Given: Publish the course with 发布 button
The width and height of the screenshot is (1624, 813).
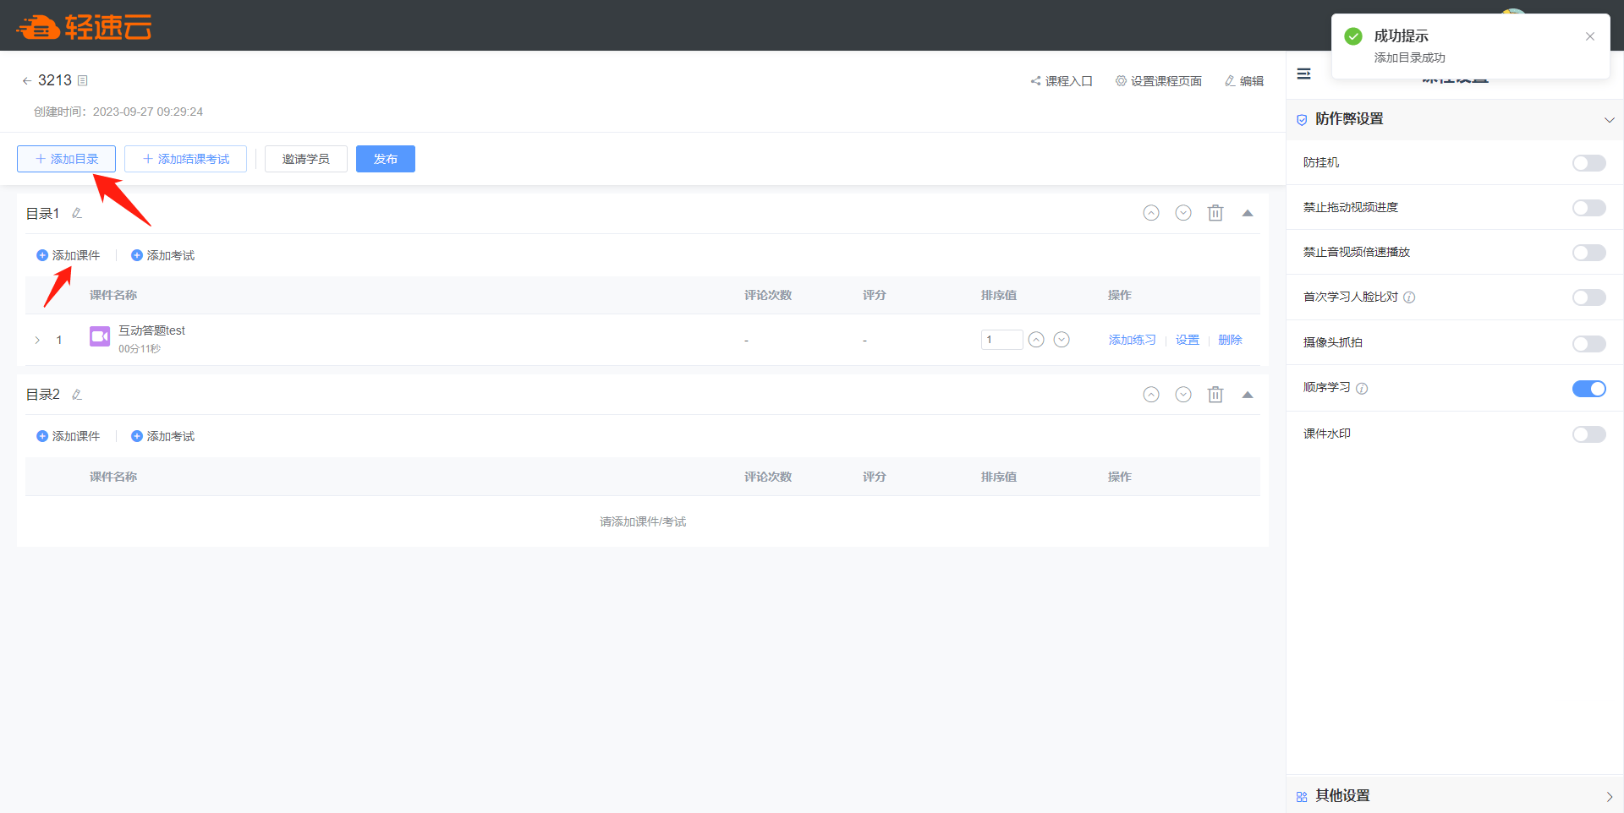Looking at the screenshot, I should point(386,159).
